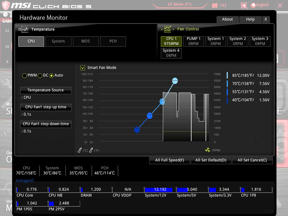The height and width of the screenshot is (216, 288).
Task: Open CPU Fan1 step down time setting
Action: pyautogui.click(x=46, y=124)
